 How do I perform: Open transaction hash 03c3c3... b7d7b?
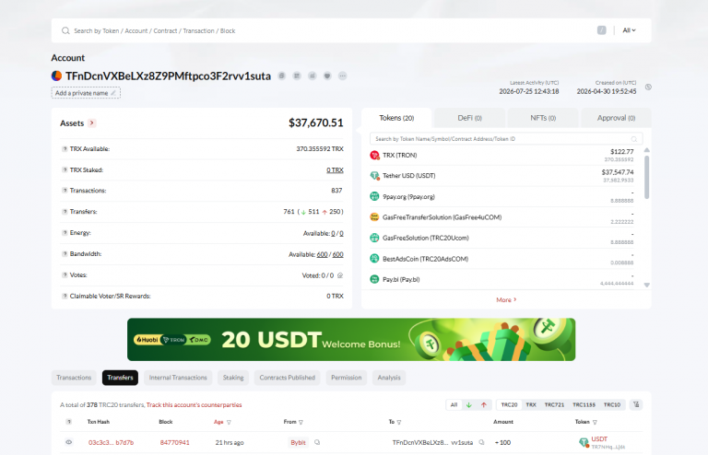pyautogui.click(x=111, y=442)
